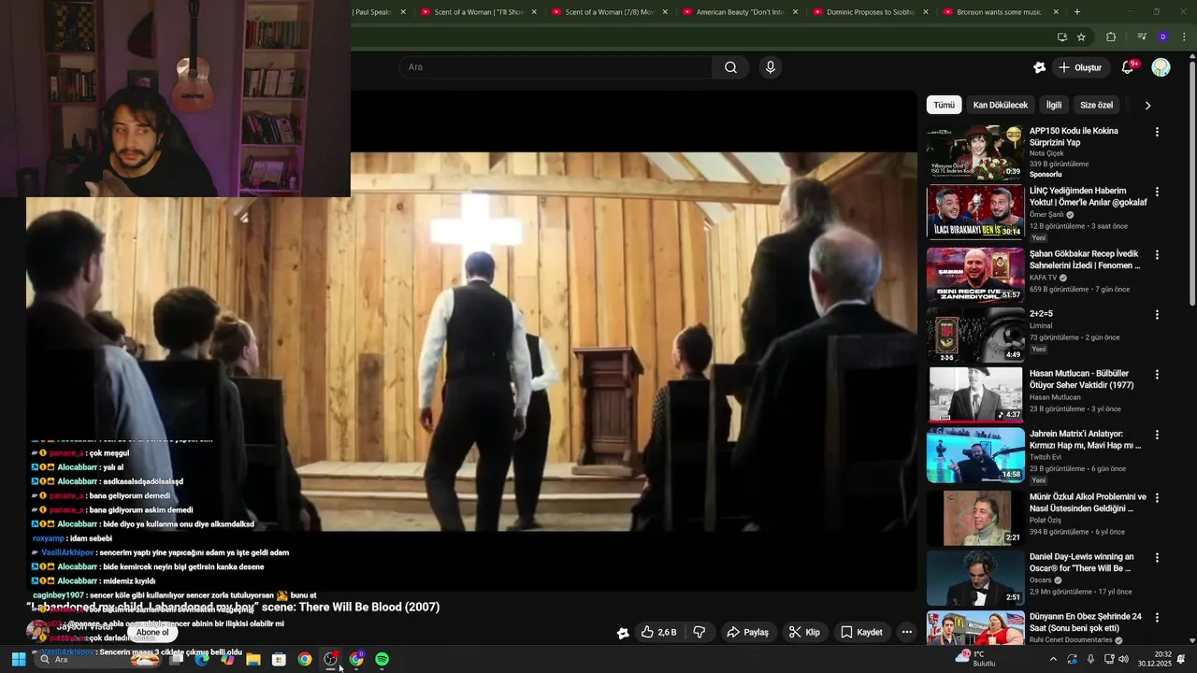Image resolution: width=1197 pixels, height=673 pixels.
Task: Open Spotify from the taskbar
Action: coord(382,659)
